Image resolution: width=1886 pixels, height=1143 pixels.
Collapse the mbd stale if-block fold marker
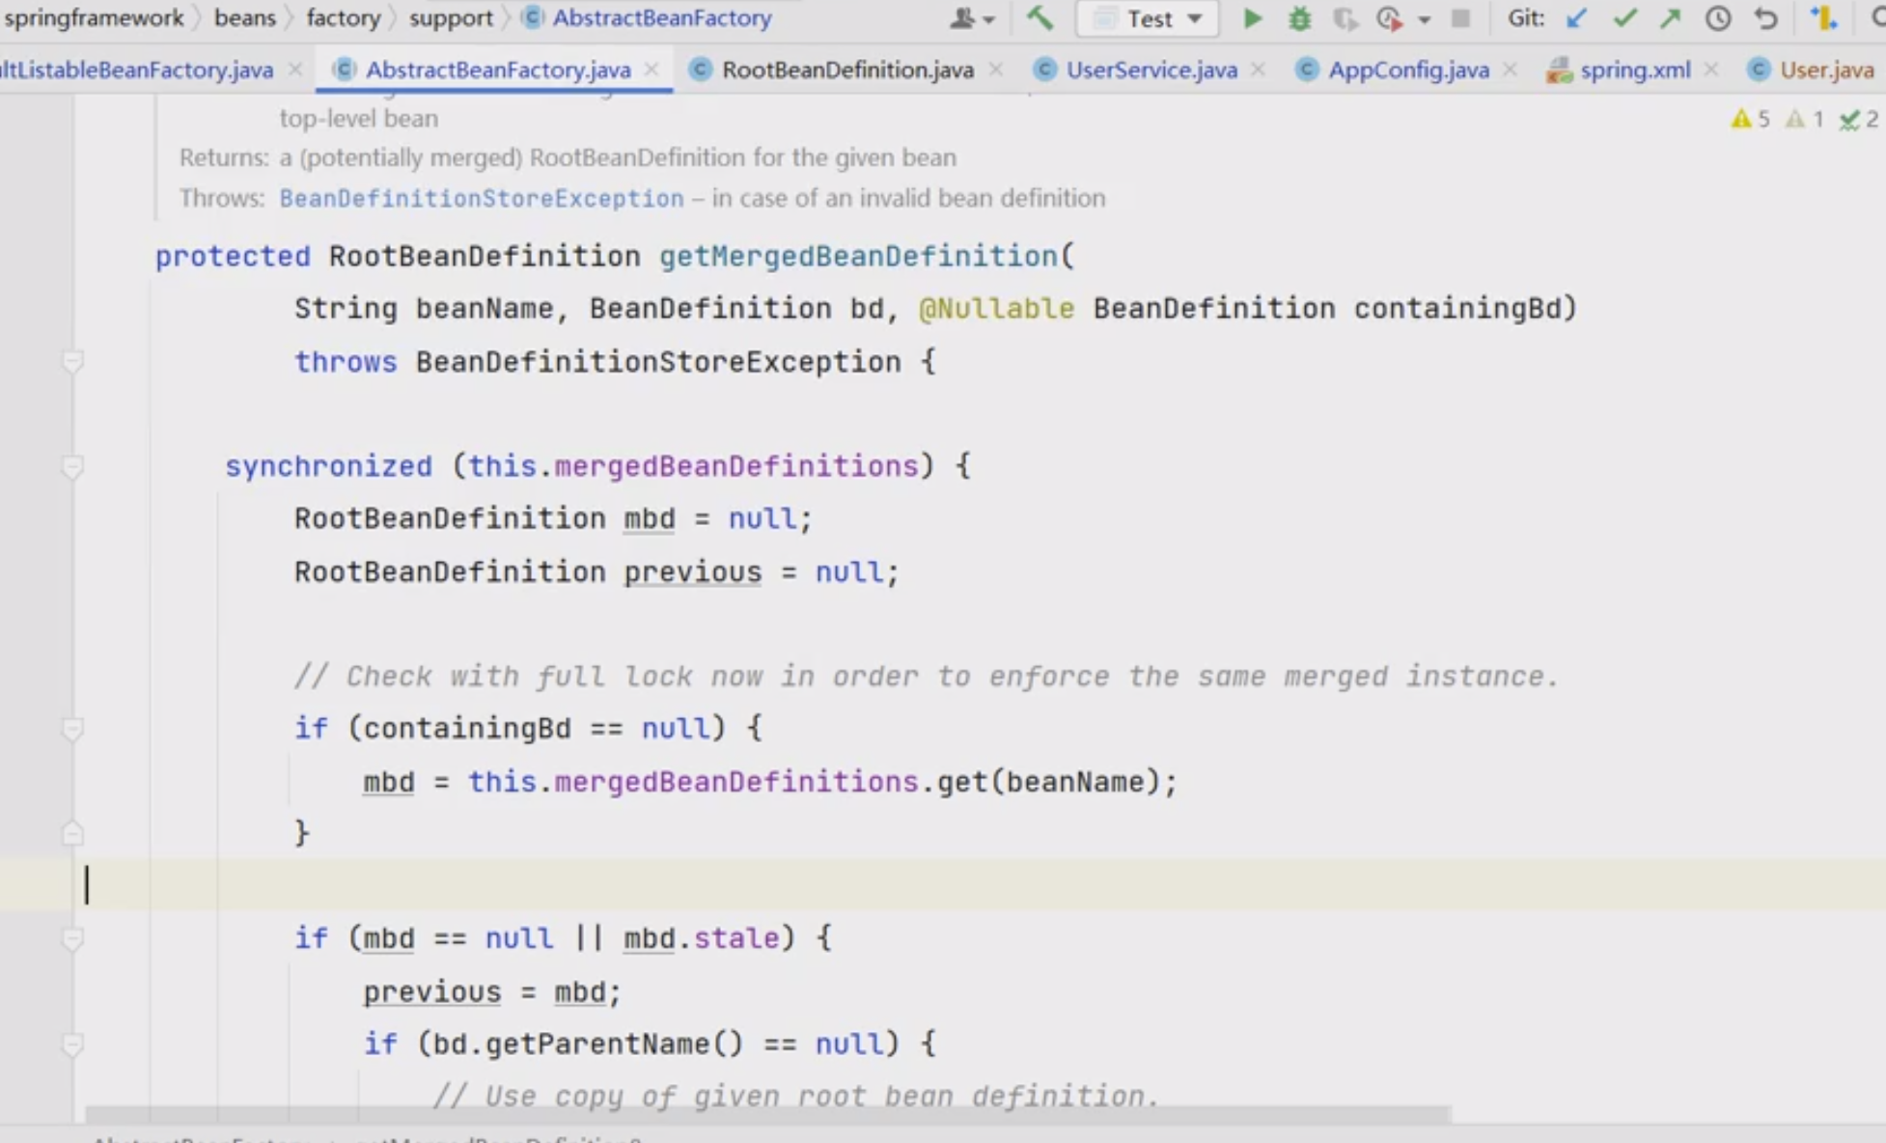click(72, 938)
